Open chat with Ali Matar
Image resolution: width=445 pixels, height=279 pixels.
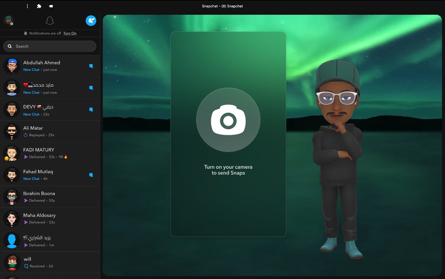coord(50,131)
